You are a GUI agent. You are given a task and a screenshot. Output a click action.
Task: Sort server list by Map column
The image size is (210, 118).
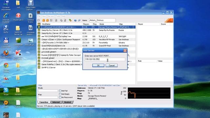point(126,24)
